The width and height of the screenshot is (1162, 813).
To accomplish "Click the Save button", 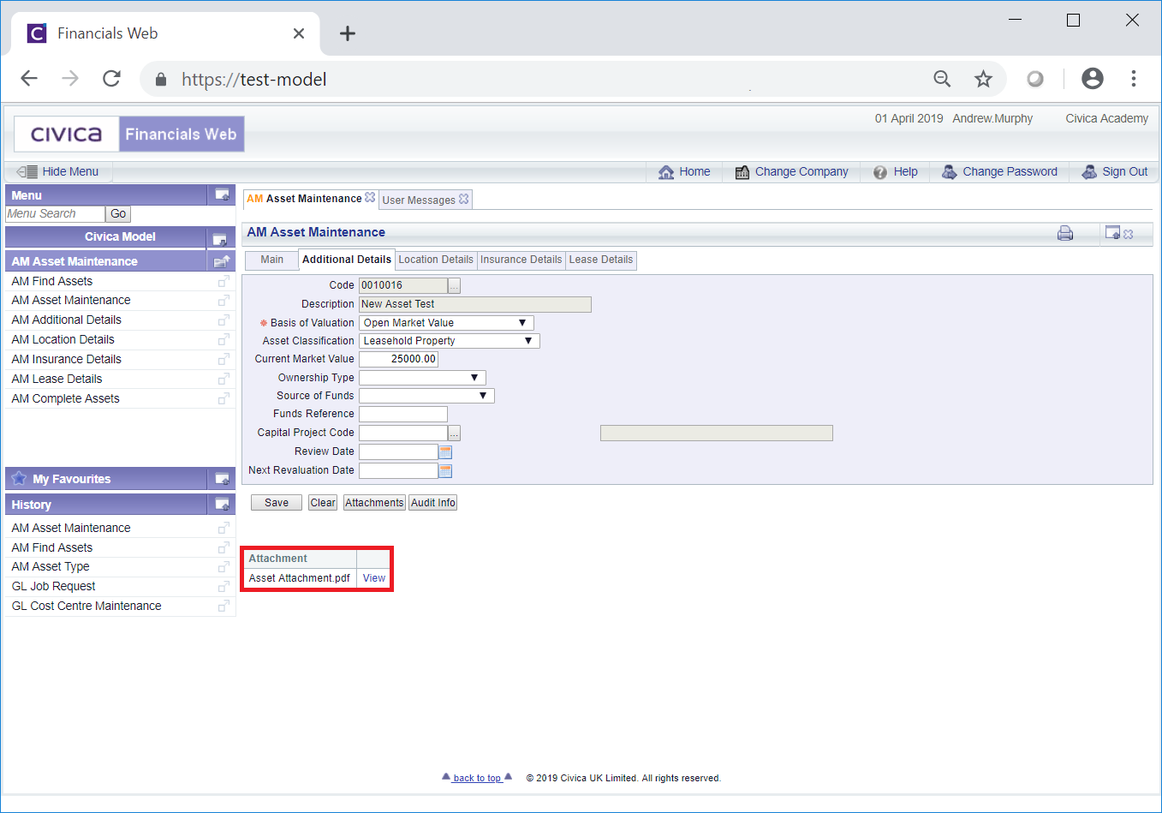I will [277, 503].
